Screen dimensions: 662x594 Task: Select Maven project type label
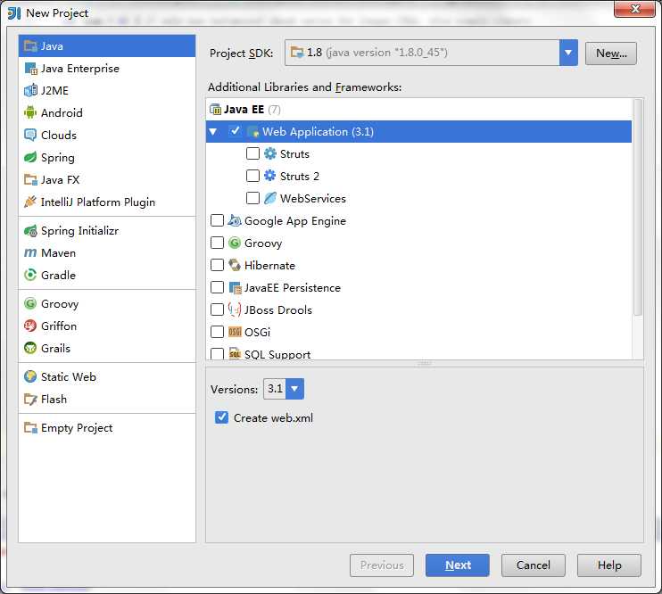pos(58,253)
